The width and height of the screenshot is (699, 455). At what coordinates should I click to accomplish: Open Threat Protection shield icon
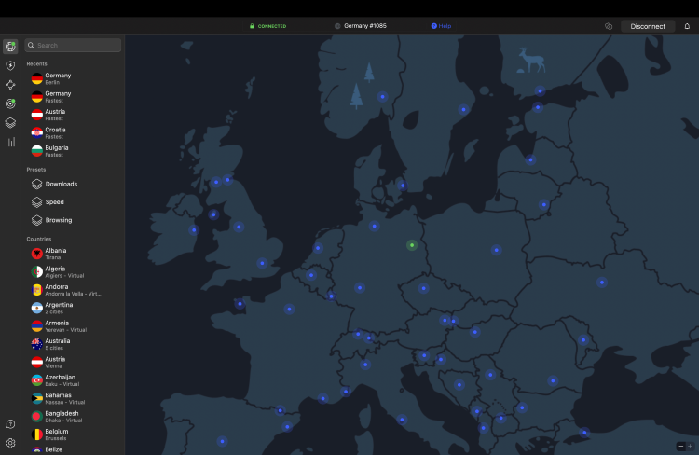pyautogui.click(x=10, y=65)
